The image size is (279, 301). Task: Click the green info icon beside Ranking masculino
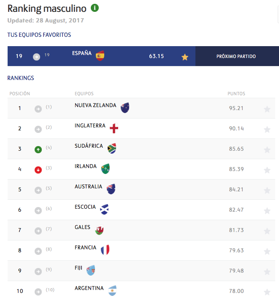coord(95,8)
